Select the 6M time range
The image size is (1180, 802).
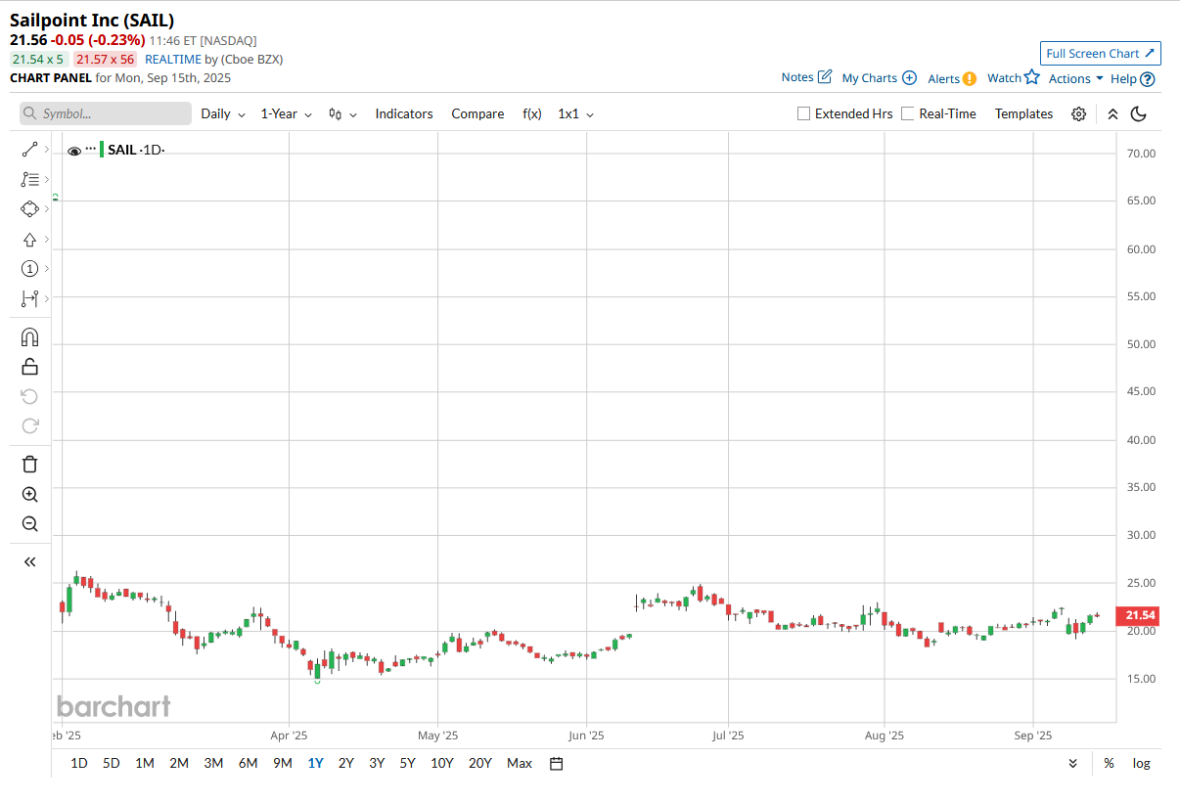click(x=248, y=763)
